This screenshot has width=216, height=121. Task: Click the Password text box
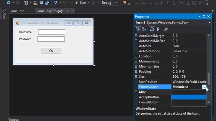51,39
